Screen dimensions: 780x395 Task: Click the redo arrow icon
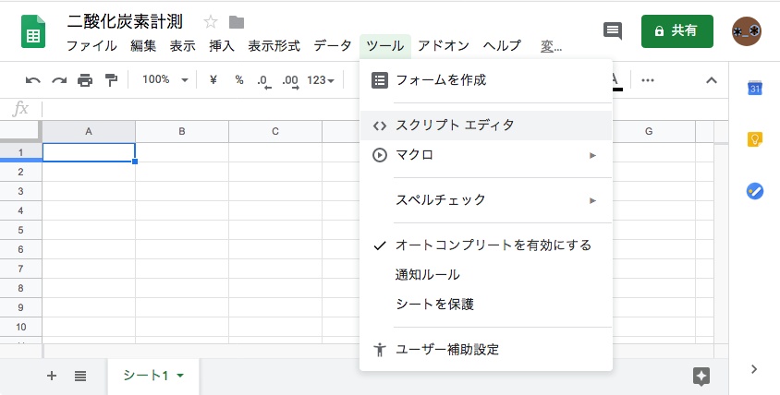59,80
